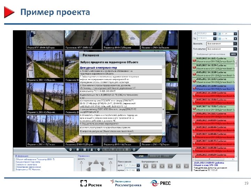This screenshot has height=188, width=251.
Task: Click the up arrow of the резкость control
Action: pyautogui.click(x=81, y=163)
